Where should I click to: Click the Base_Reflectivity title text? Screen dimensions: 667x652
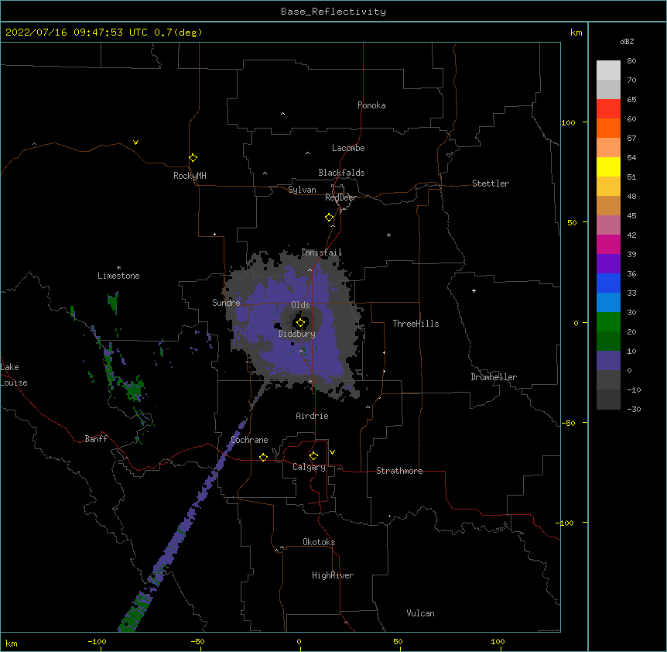(x=333, y=12)
